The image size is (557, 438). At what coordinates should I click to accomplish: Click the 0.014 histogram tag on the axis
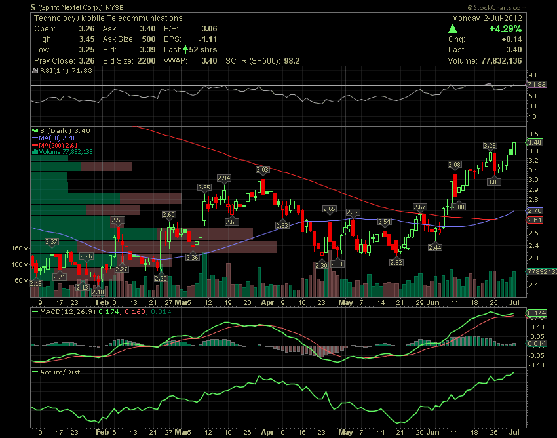click(536, 343)
